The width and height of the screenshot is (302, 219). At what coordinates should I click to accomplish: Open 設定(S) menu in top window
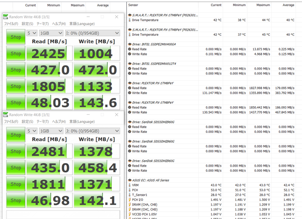click(27, 24)
